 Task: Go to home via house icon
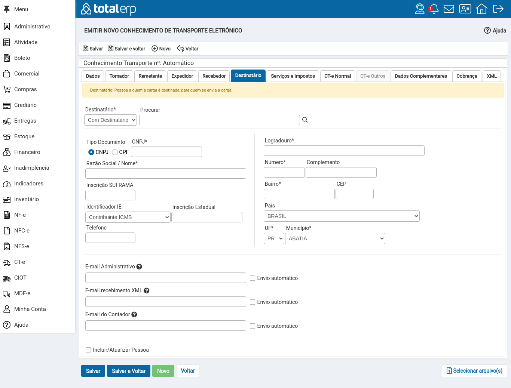pyautogui.click(x=481, y=9)
